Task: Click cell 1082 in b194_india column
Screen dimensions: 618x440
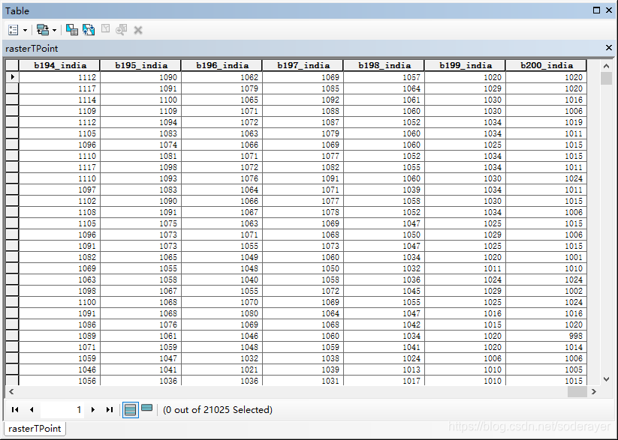Action: [59, 257]
